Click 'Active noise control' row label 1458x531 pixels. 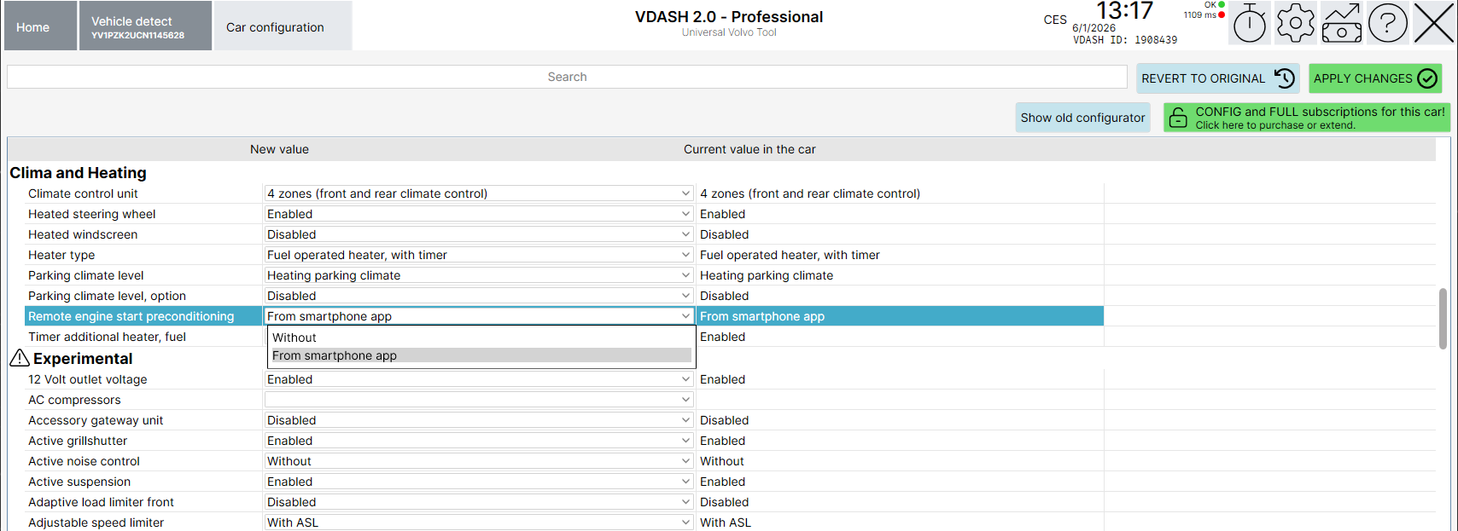tap(84, 461)
